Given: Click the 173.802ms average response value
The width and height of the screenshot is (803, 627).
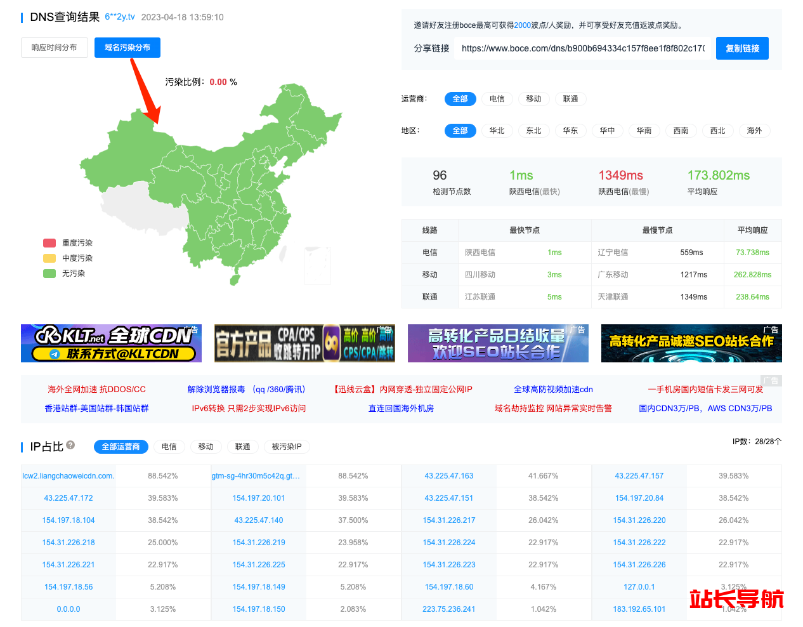Looking at the screenshot, I should [x=719, y=175].
